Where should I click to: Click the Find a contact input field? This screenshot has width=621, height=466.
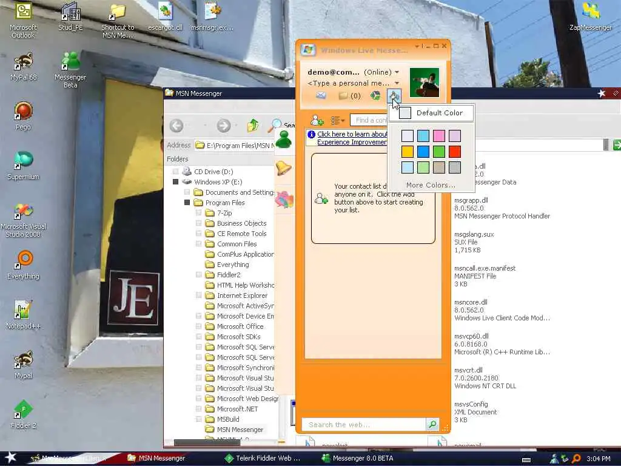pyautogui.click(x=369, y=120)
